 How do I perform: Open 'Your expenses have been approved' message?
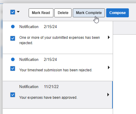(48, 98)
